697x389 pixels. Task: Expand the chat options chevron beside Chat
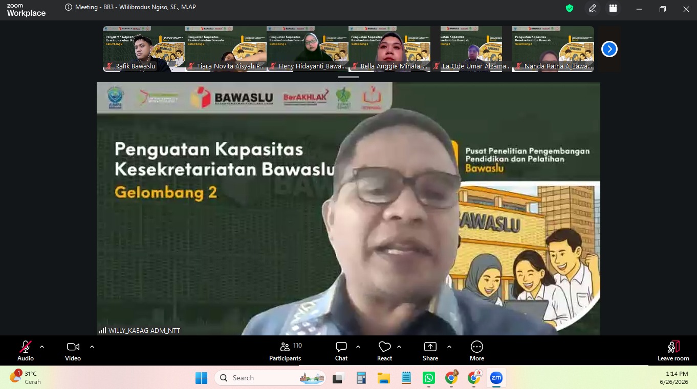pyautogui.click(x=358, y=347)
